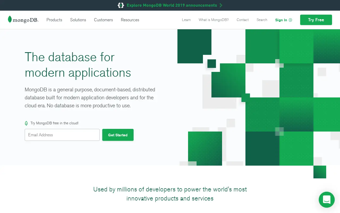The height and width of the screenshot is (213, 340).
Task: Open the Products menu
Action: pyautogui.click(x=54, y=20)
